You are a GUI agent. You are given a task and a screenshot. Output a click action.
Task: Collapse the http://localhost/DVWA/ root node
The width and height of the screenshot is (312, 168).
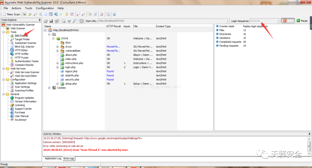45,30
